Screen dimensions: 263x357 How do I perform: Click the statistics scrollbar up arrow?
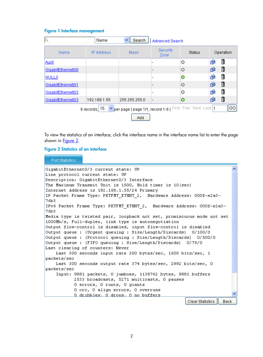[234, 169]
